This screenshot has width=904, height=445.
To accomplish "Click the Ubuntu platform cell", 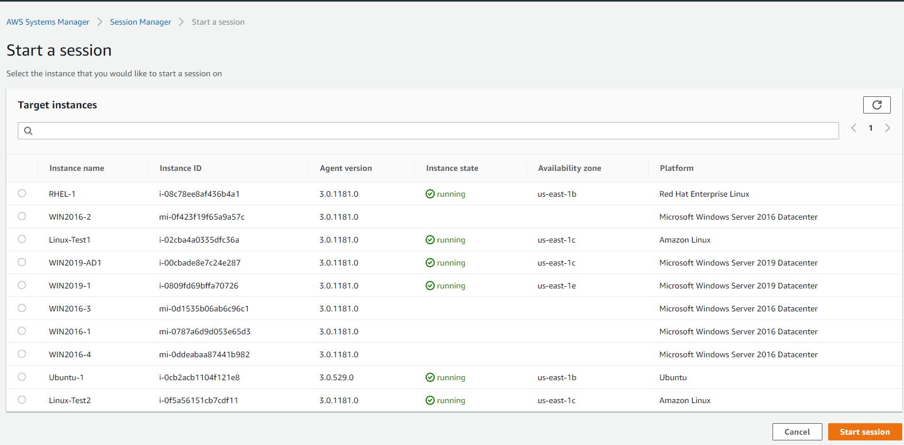I will [x=673, y=377].
